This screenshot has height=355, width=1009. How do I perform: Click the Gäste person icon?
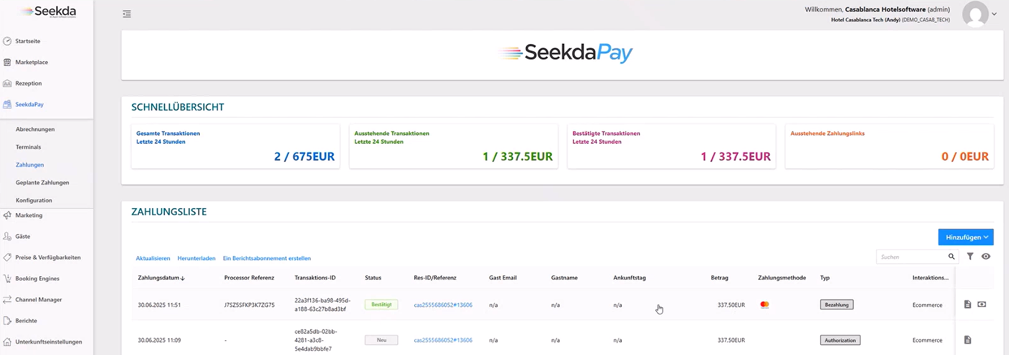(x=7, y=236)
